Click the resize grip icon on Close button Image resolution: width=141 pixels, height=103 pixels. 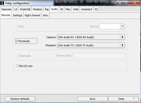tap(135, 98)
